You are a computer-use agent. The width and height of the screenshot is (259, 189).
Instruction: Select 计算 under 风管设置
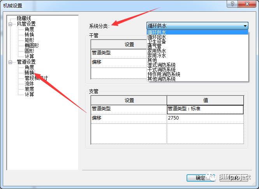click(x=29, y=56)
